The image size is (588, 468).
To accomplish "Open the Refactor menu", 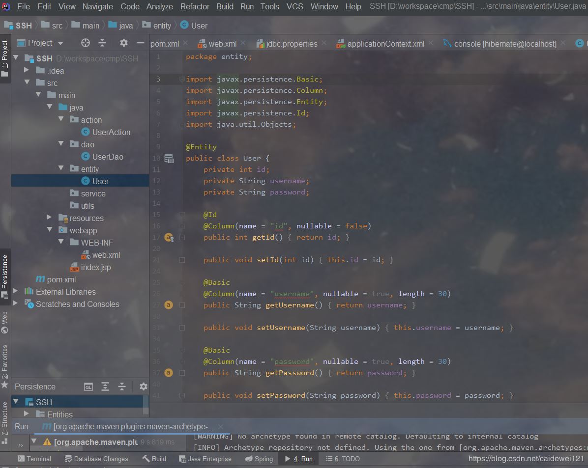I will (x=194, y=7).
